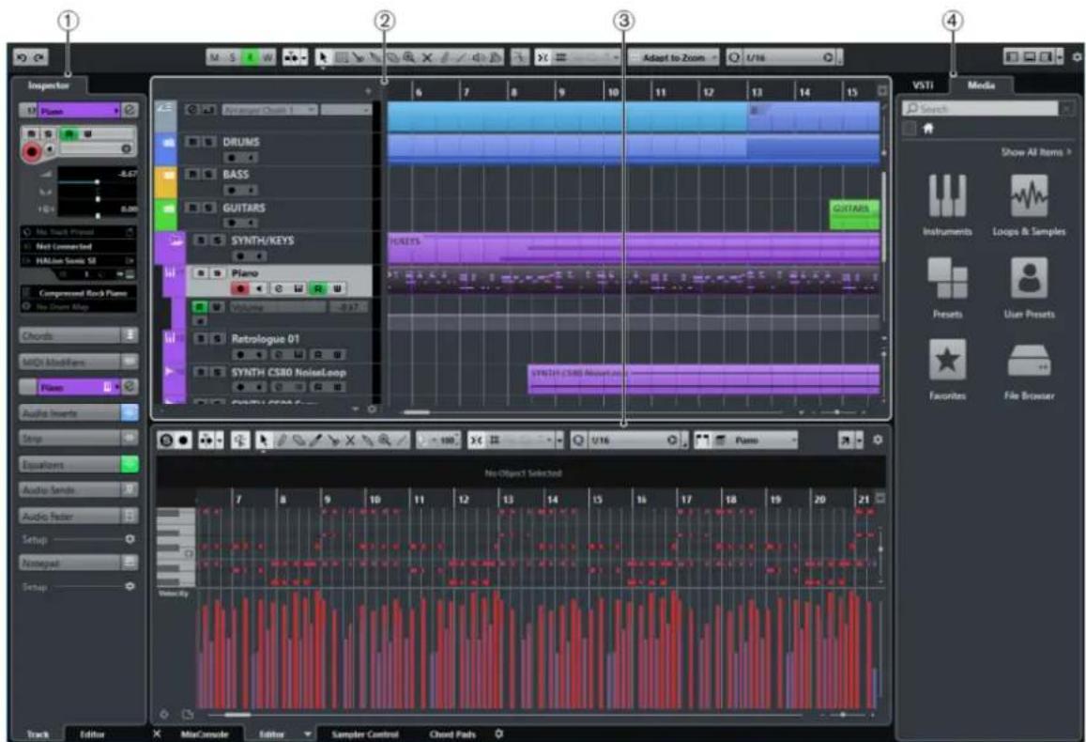Switch to the VSTi tab
1086x742 pixels.
[x=923, y=85]
